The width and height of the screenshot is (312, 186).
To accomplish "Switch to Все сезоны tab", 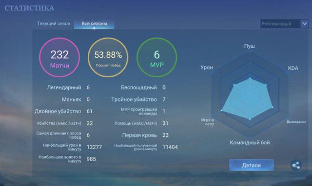I will pyautogui.click(x=94, y=24).
